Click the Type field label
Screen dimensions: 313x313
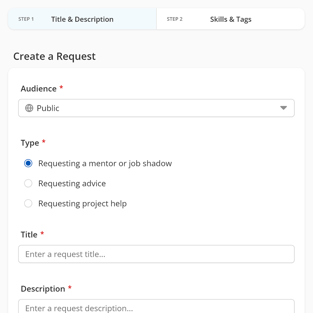30,143
